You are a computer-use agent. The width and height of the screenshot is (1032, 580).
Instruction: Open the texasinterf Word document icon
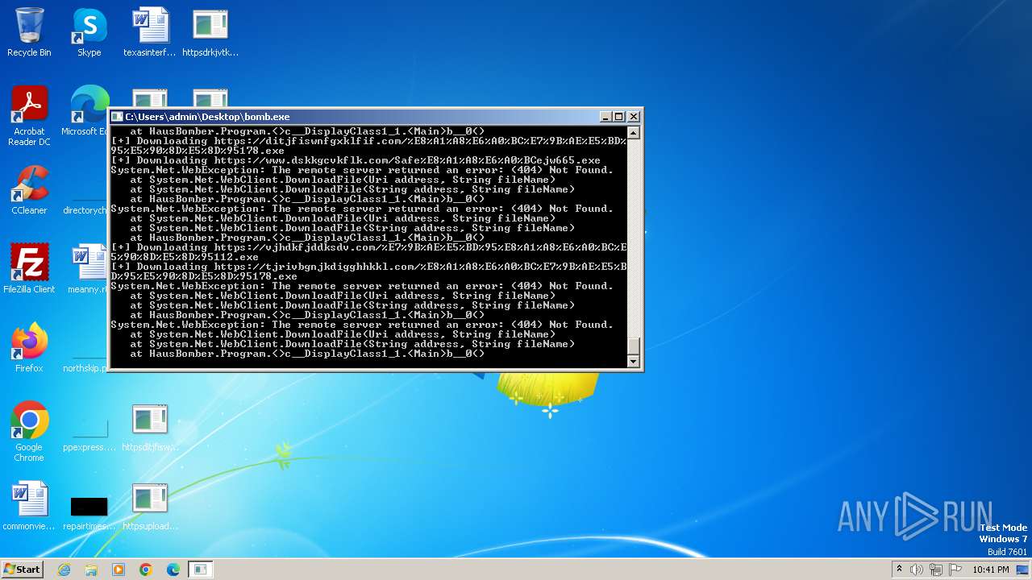(150, 32)
